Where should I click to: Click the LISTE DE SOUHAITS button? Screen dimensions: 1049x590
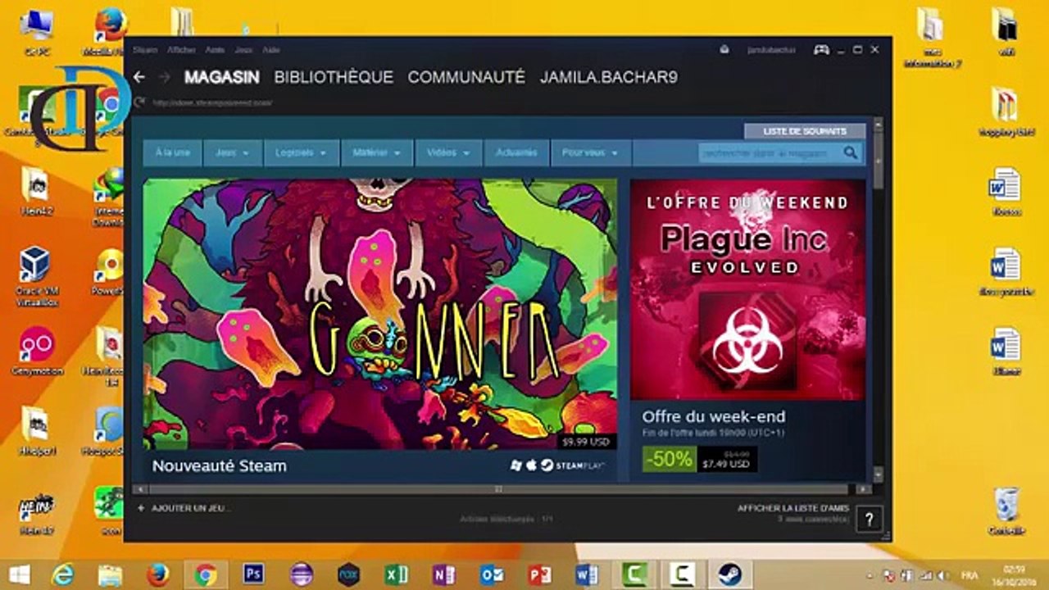click(x=805, y=131)
